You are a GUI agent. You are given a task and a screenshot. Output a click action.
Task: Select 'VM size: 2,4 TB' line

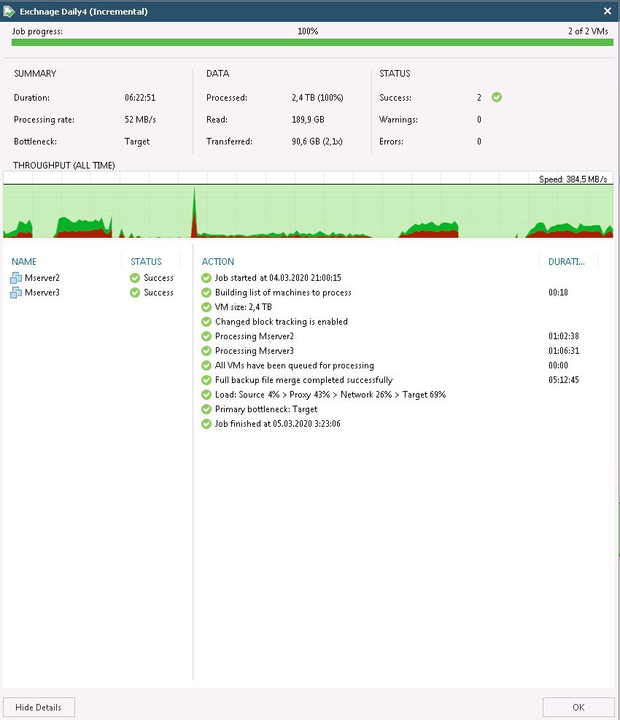(x=244, y=307)
